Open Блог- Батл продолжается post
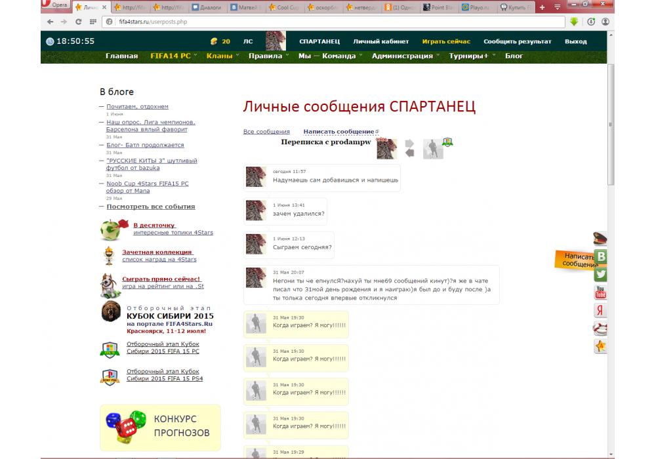This screenshot has width=656, height=459. pos(145,145)
